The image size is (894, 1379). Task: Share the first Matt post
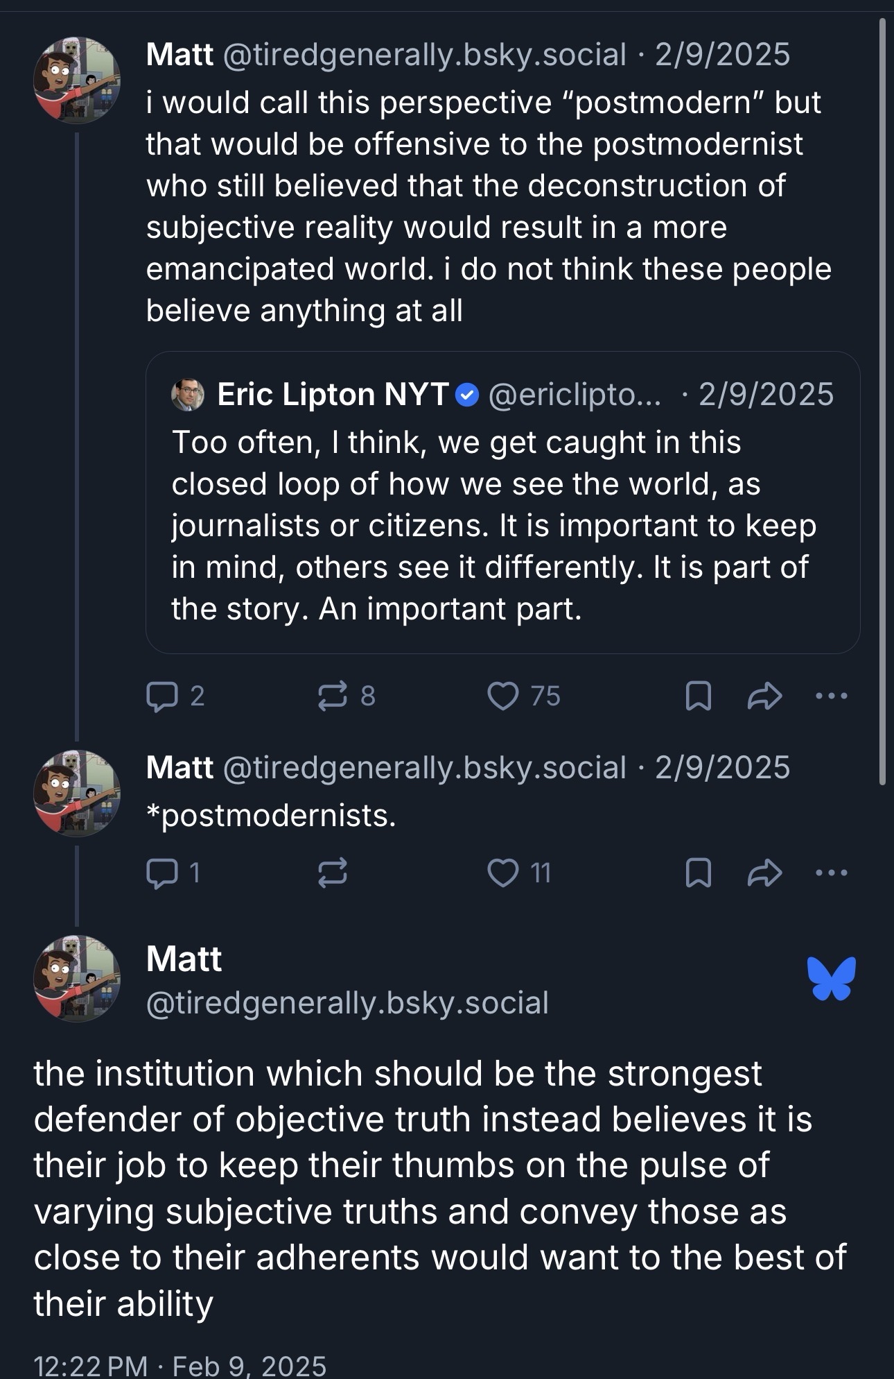(x=764, y=696)
